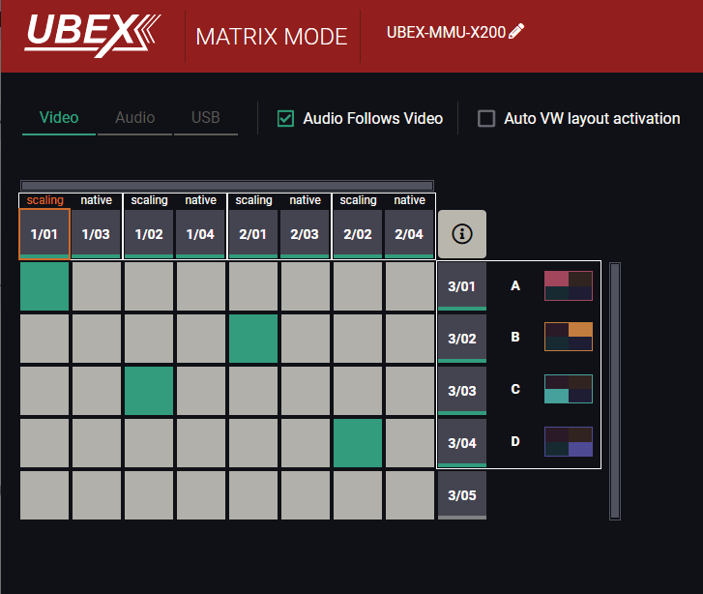Connect source 1/04 to destination 3/02

point(201,339)
